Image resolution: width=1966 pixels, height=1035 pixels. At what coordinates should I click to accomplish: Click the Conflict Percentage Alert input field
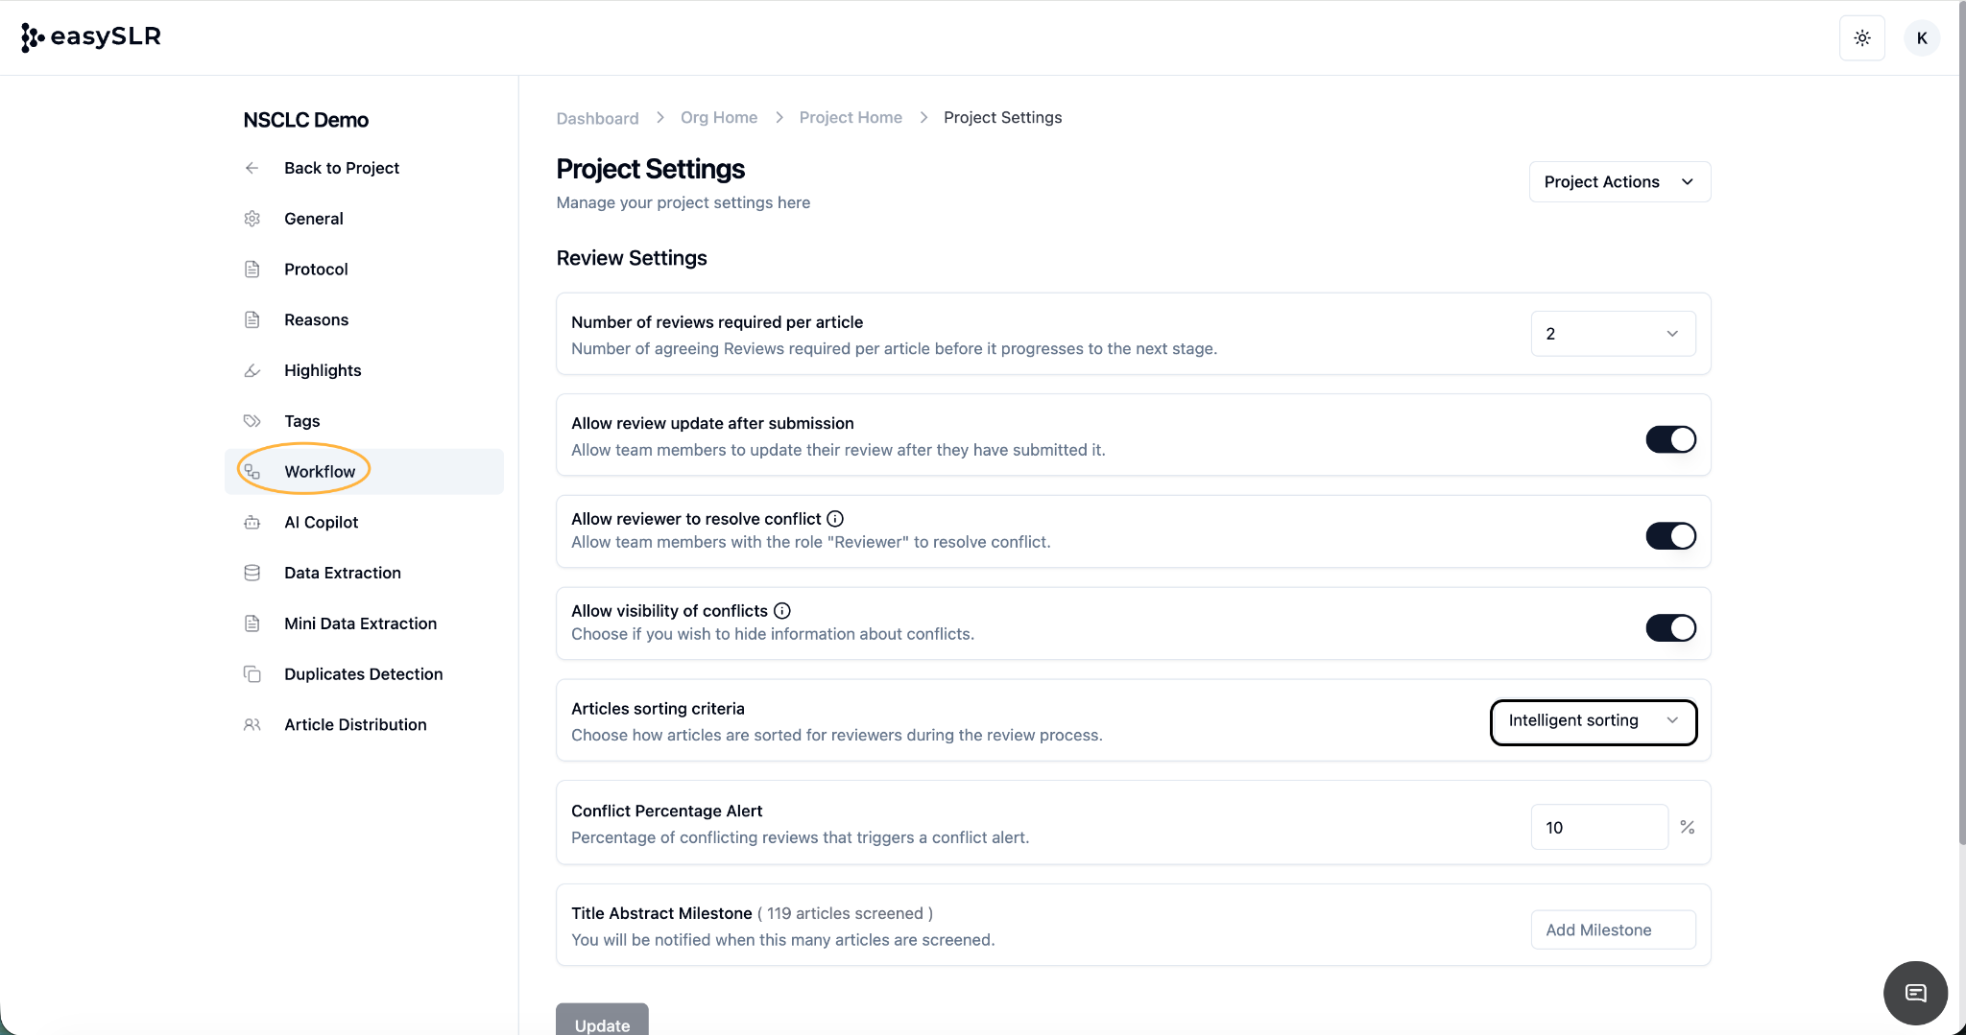[x=1598, y=828]
